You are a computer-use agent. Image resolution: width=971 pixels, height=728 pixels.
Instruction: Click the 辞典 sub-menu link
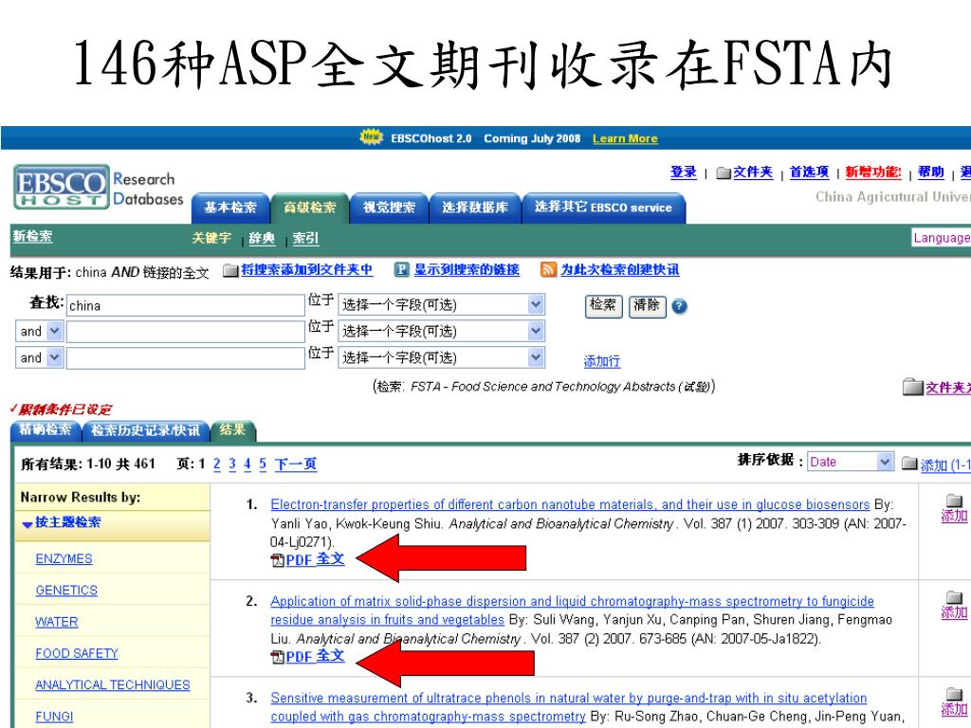[x=262, y=238]
